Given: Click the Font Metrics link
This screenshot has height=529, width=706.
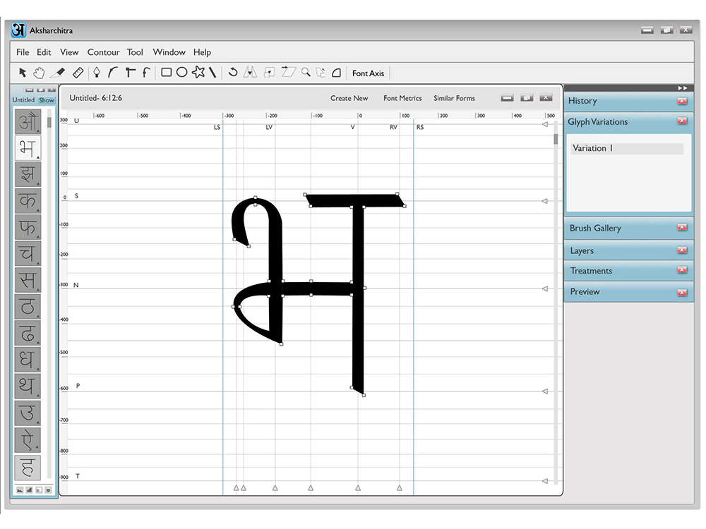Looking at the screenshot, I should pyautogui.click(x=402, y=98).
